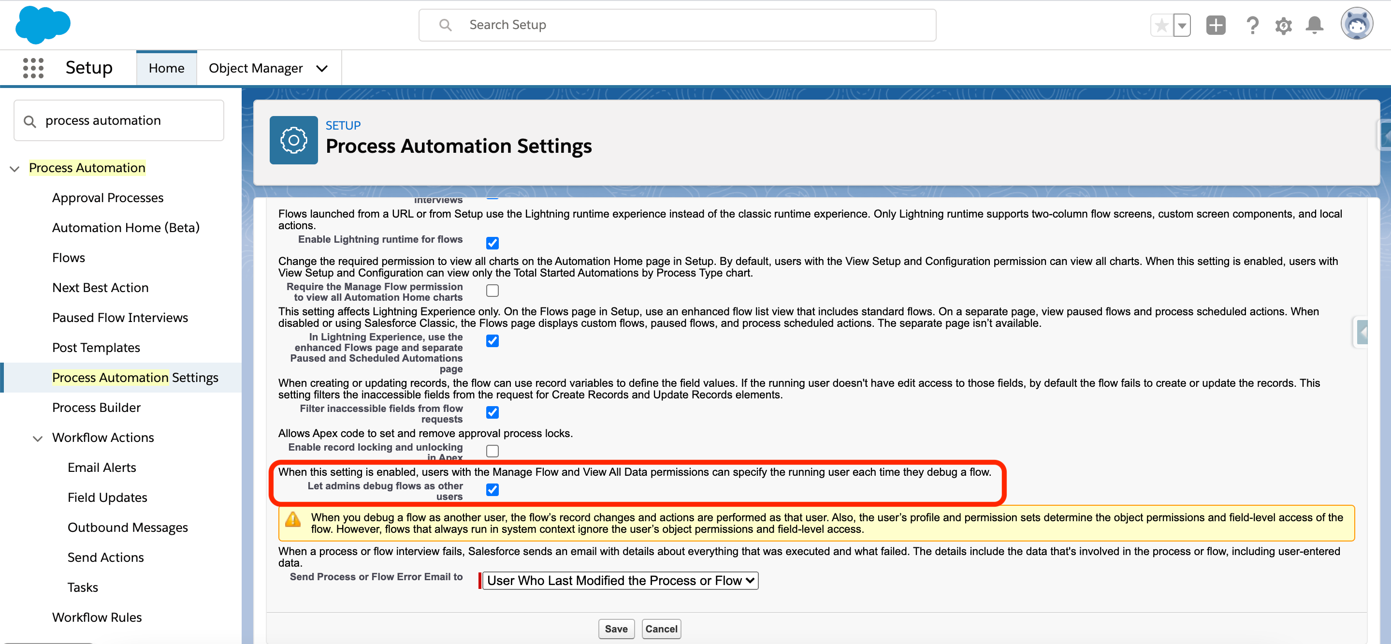Screen dimensions: 1391x644
Task: Click the 'Process Automation Settings' page title
Action: point(459,146)
